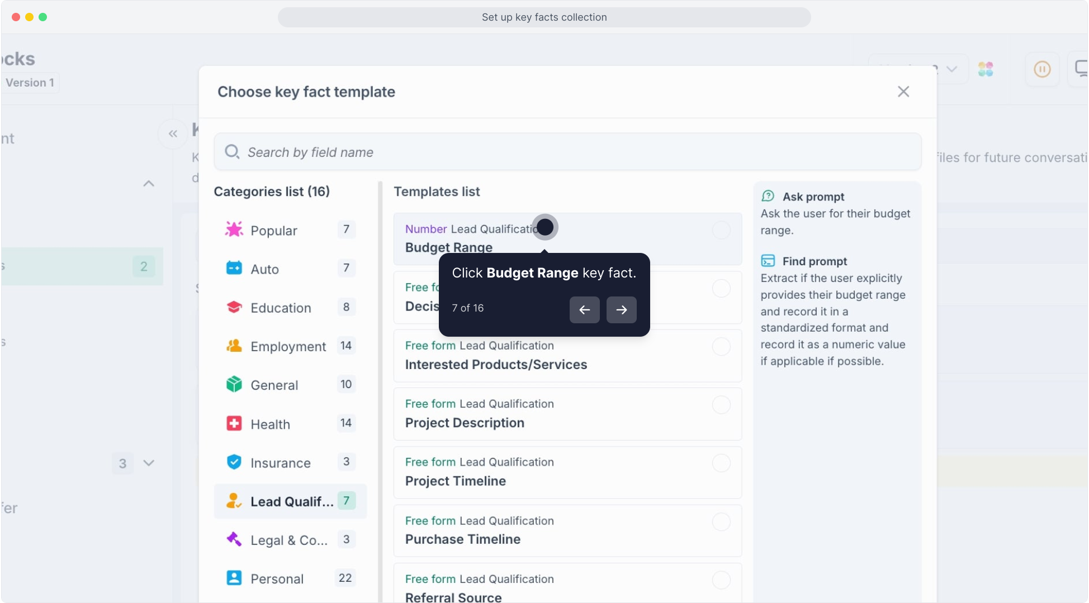Click the Auto category car icon
Screen dimensions: 1089x603
coord(234,269)
